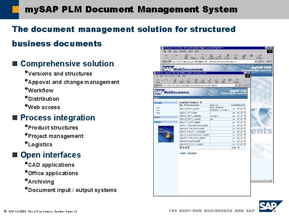Viewport: 289px width, 216px height.
Task: Click the Address field in front browser window
Action: point(199,85)
